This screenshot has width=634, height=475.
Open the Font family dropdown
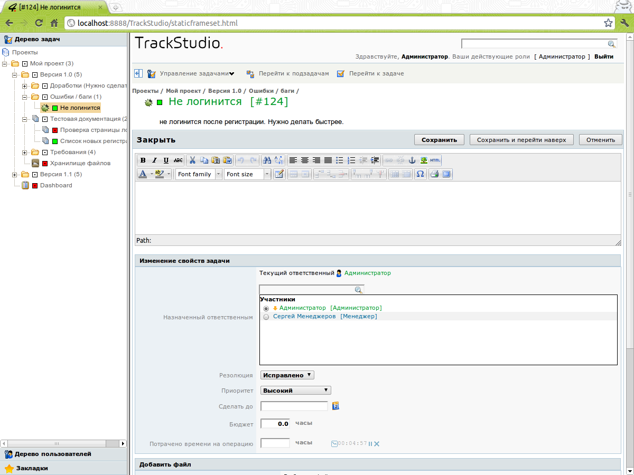click(199, 174)
